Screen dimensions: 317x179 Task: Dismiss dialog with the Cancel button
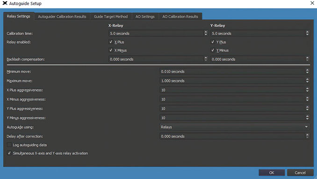pos(300,172)
